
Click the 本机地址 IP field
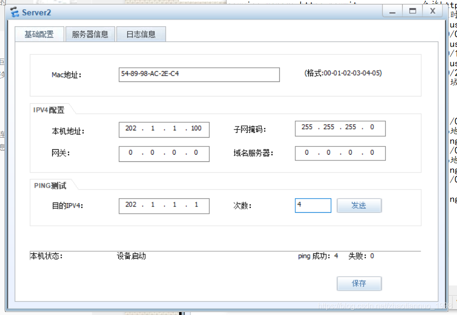click(x=164, y=129)
